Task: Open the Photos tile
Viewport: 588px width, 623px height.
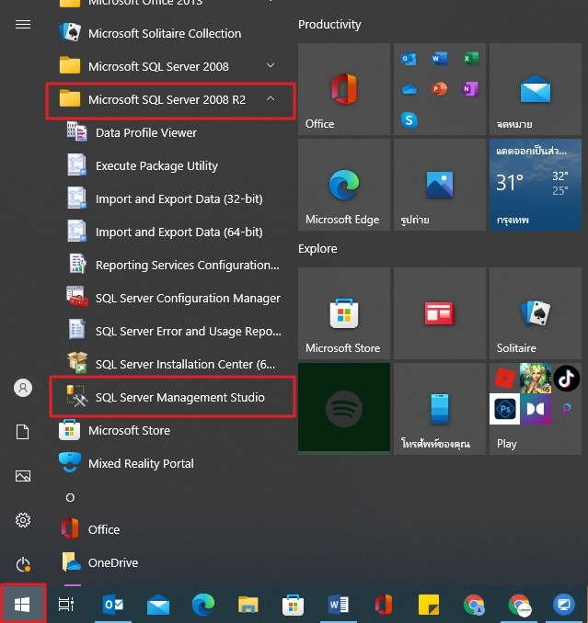Action: (x=440, y=185)
